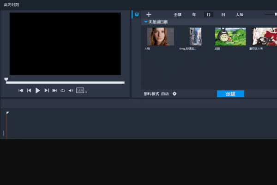Click the blue media library icon
Image resolution: width=277 pixels, height=185 pixels.
coord(137,15)
